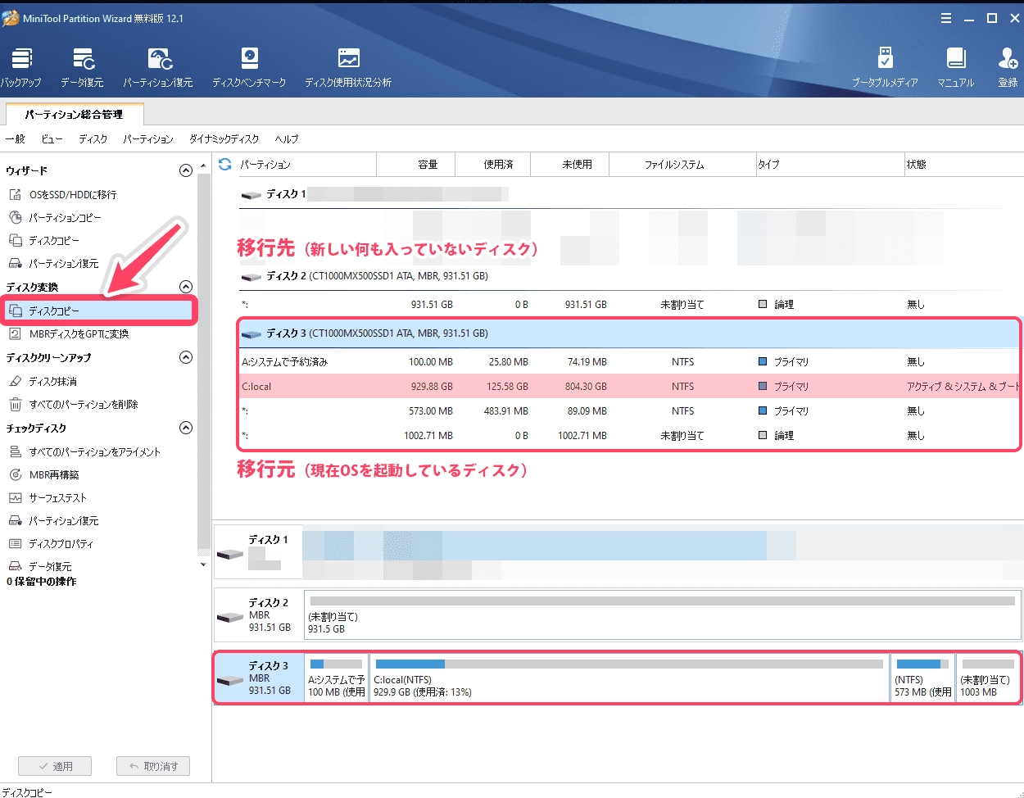Open the ディスク menu
The image size is (1024, 798).
(x=93, y=139)
